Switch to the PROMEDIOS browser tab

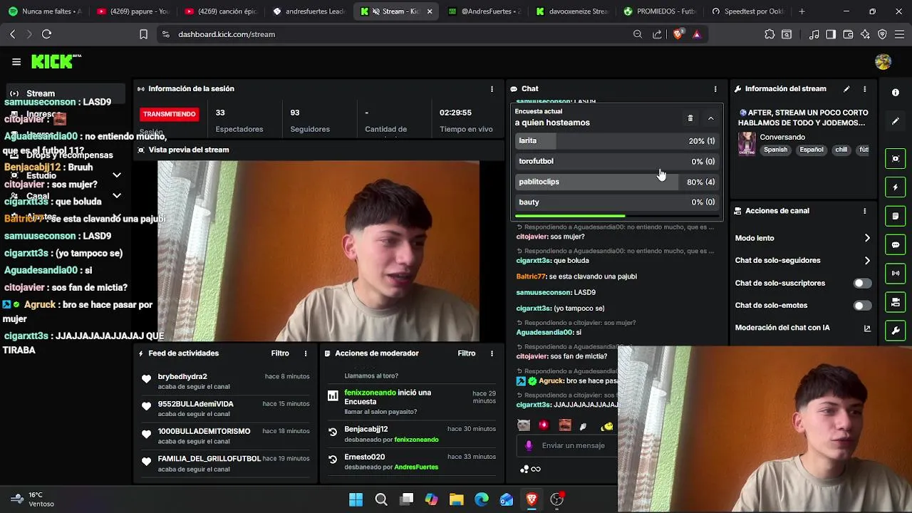pos(659,11)
